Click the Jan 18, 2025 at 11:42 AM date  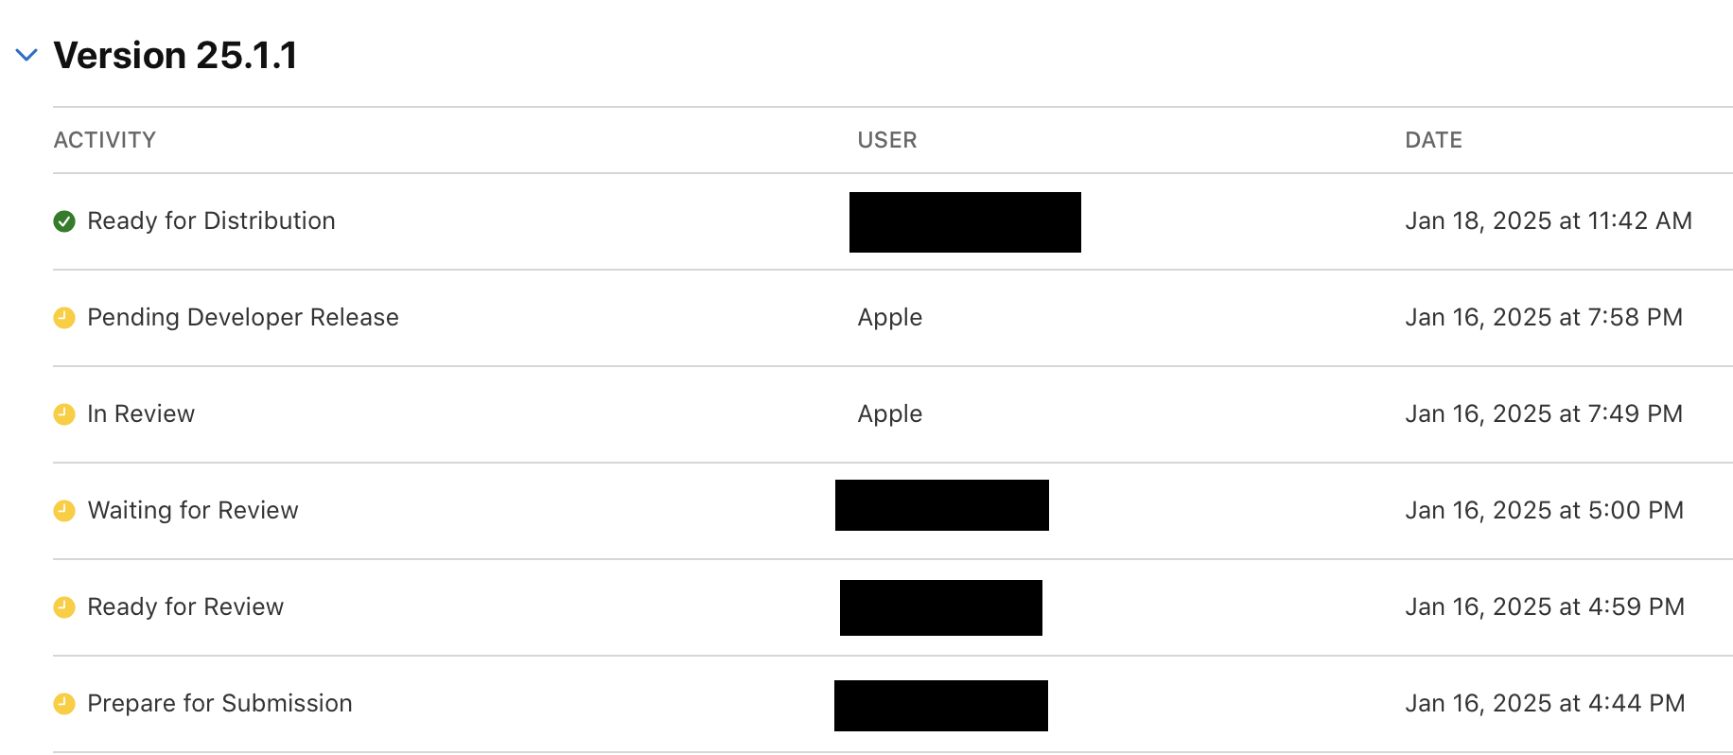pos(1548,220)
